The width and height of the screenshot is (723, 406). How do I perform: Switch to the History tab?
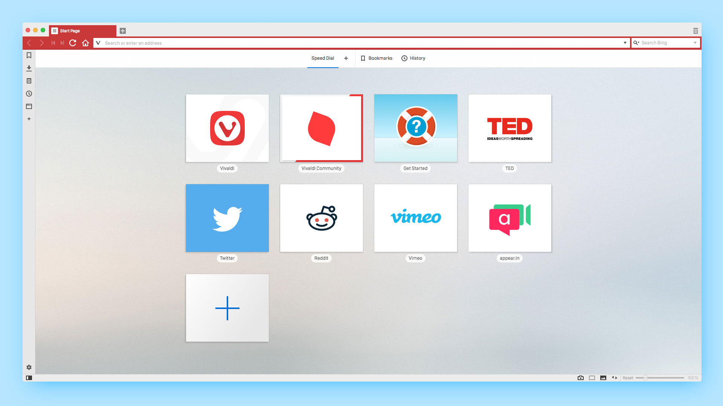pos(413,58)
